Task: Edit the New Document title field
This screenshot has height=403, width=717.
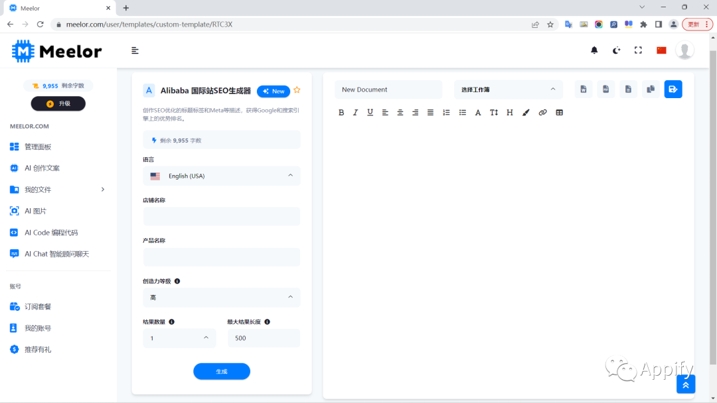Action: (388, 89)
